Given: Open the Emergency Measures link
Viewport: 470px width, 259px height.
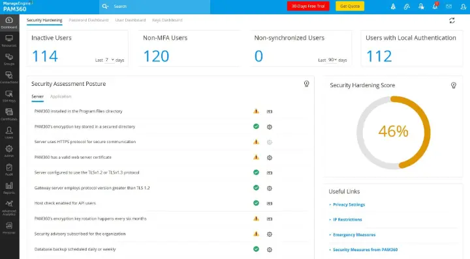Looking at the screenshot, I should click(354, 235).
